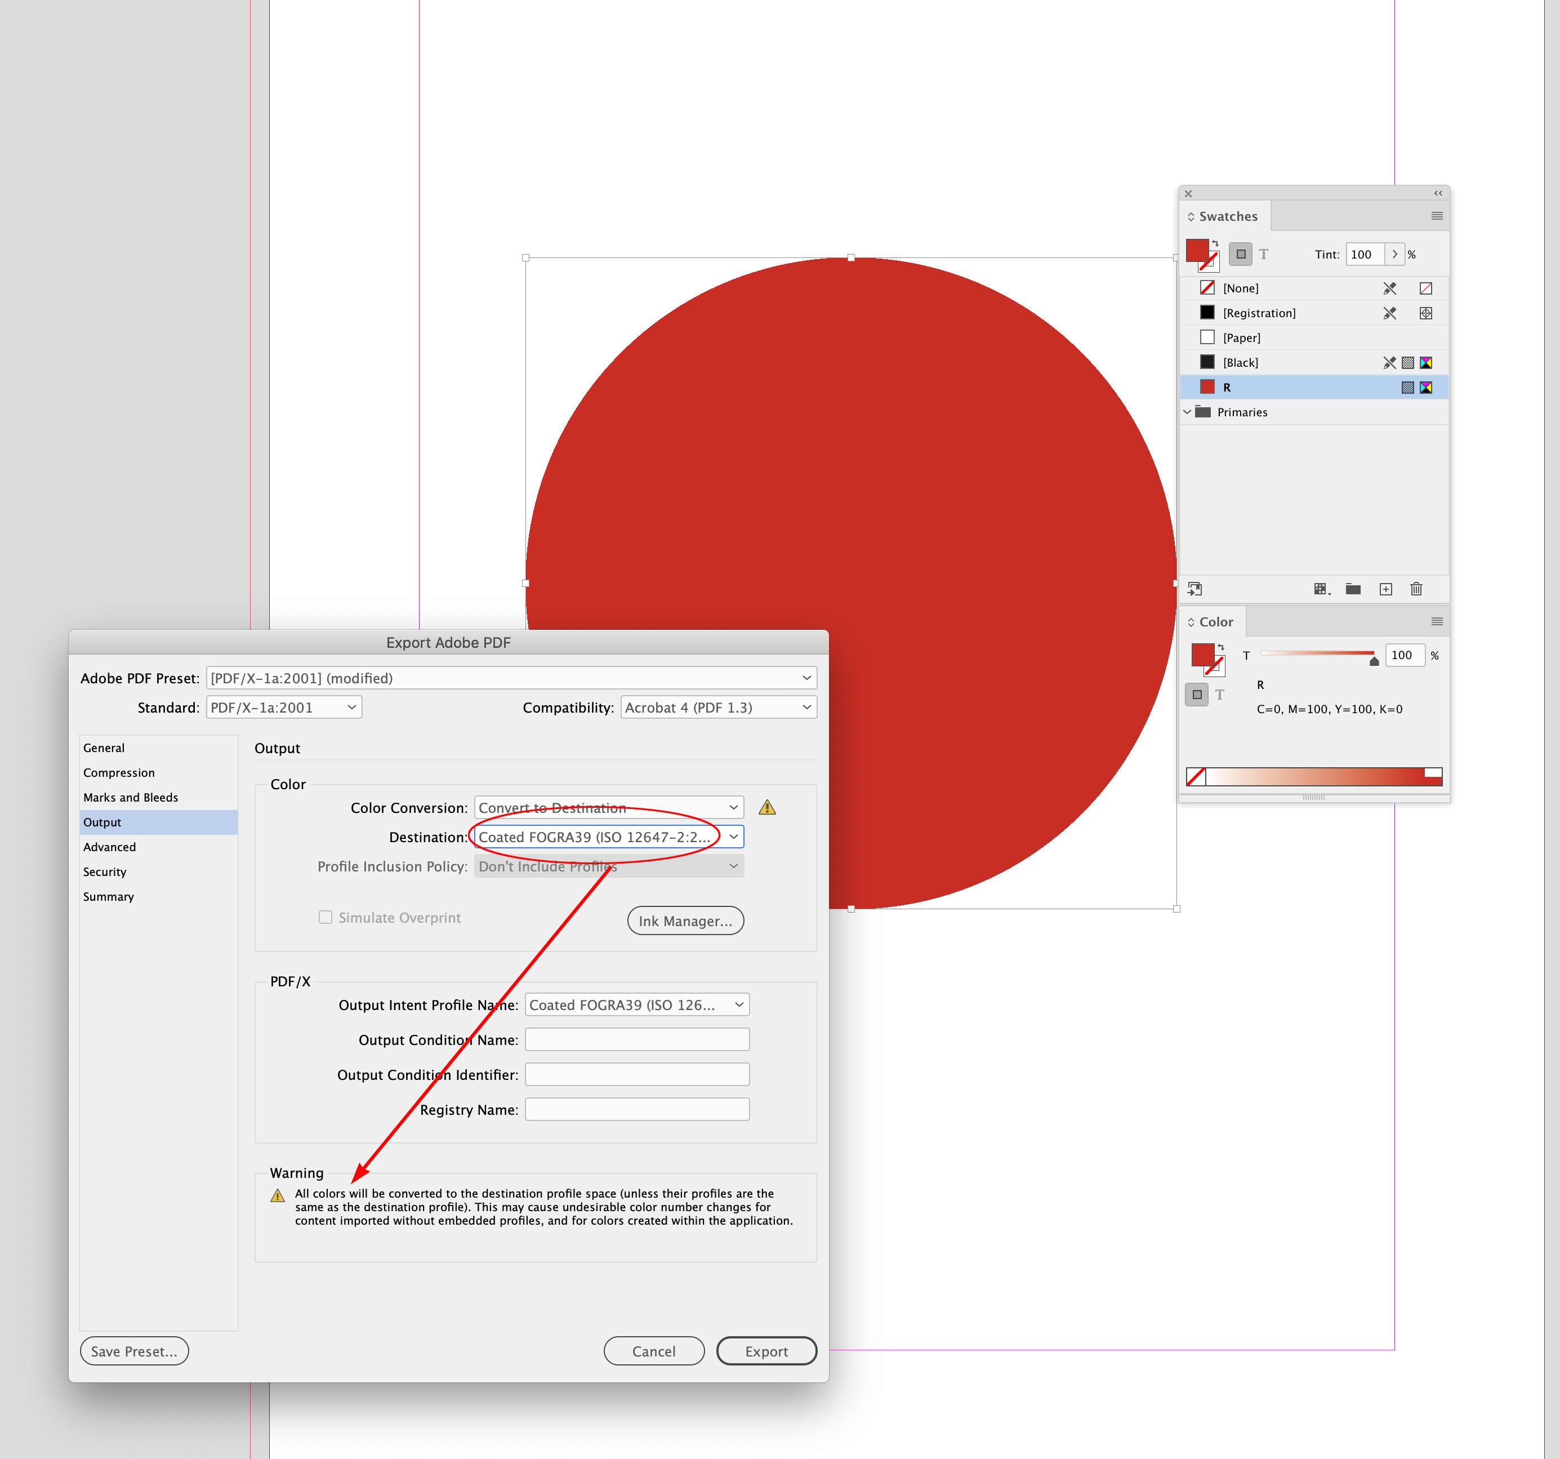
Task: Click the Export button
Action: [x=766, y=1351]
